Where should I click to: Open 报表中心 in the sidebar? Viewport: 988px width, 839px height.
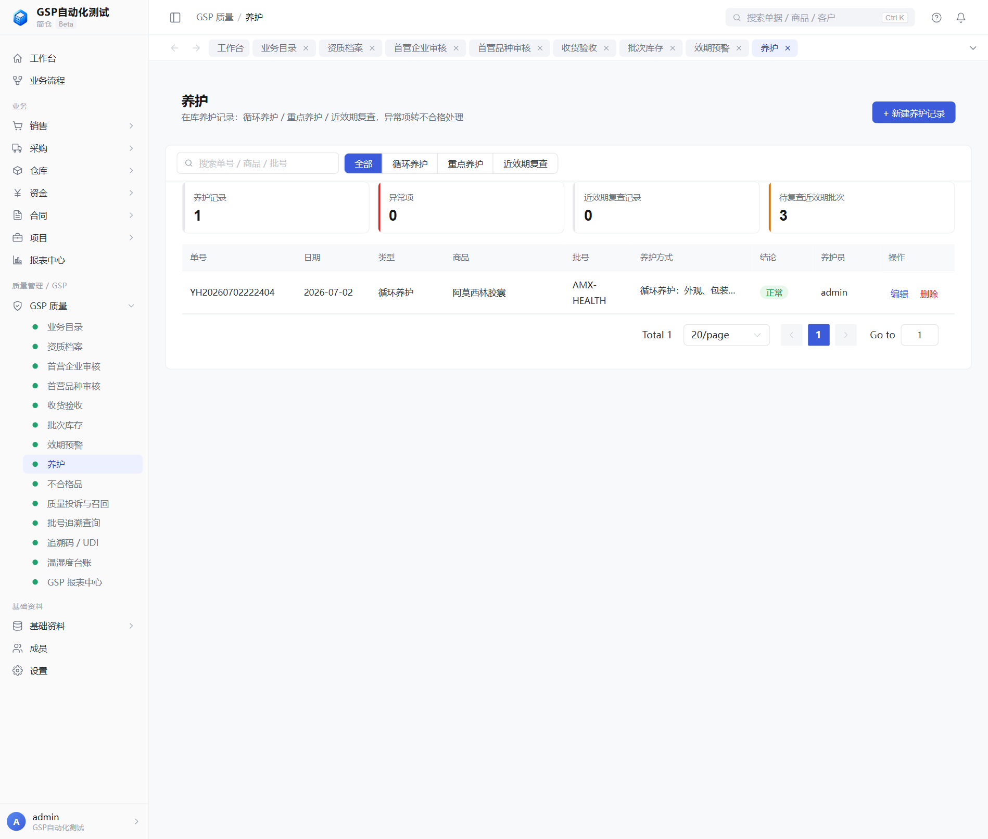[74, 260]
